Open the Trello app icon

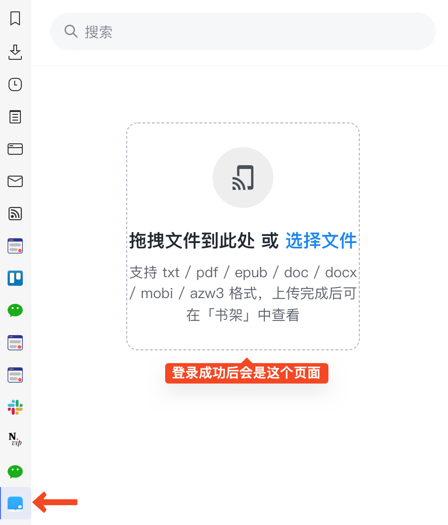click(15, 278)
